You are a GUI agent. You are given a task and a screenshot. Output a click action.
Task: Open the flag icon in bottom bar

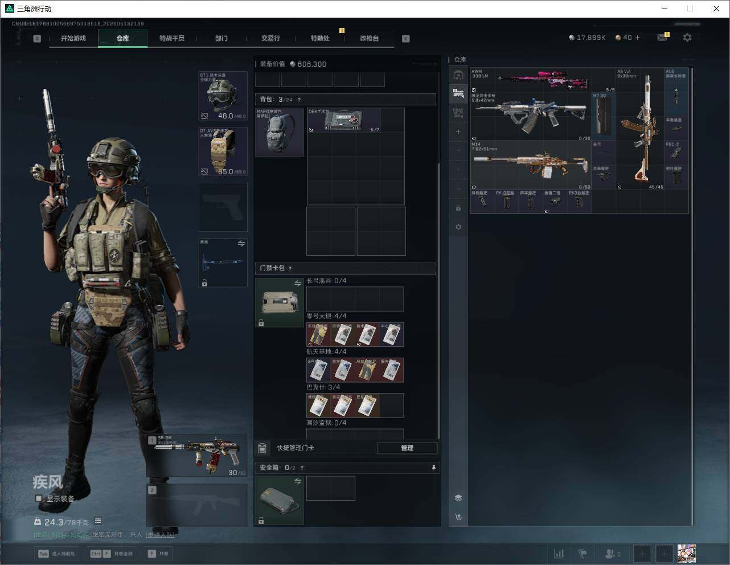click(x=583, y=554)
